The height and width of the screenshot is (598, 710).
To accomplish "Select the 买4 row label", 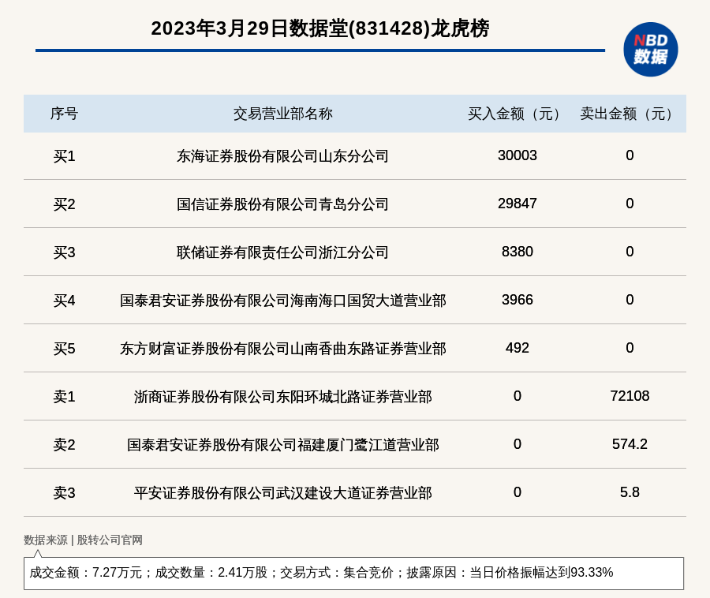I will click(64, 301).
